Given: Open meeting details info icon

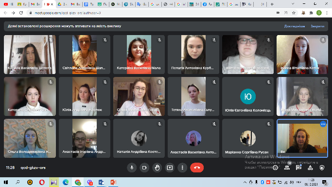Looking at the screenshot, I should 275,168.
